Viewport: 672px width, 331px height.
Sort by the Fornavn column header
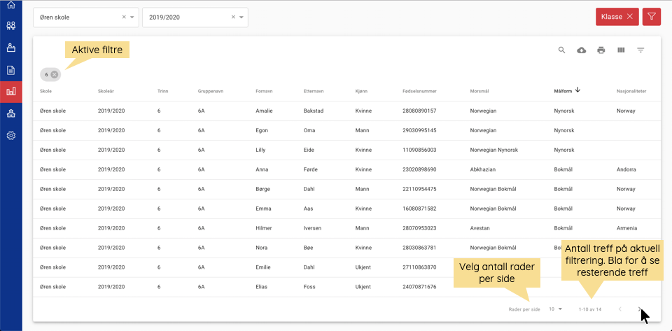pyautogui.click(x=264, y=91)
